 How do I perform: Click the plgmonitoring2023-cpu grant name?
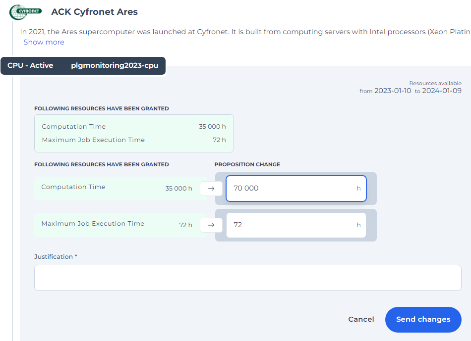[115, 65]
